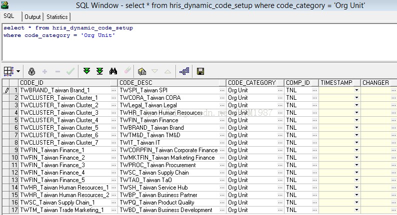Open TIMESTAMP dropdown for row 1
Screen dimensions: 397x215
click(356, 90)
